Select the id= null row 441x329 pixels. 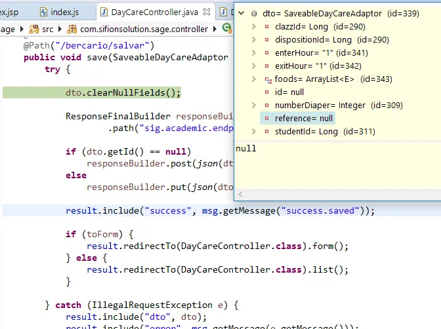click(x=289, y=92)
